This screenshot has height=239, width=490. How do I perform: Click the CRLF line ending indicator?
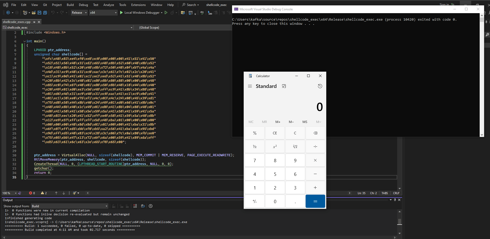396,193
